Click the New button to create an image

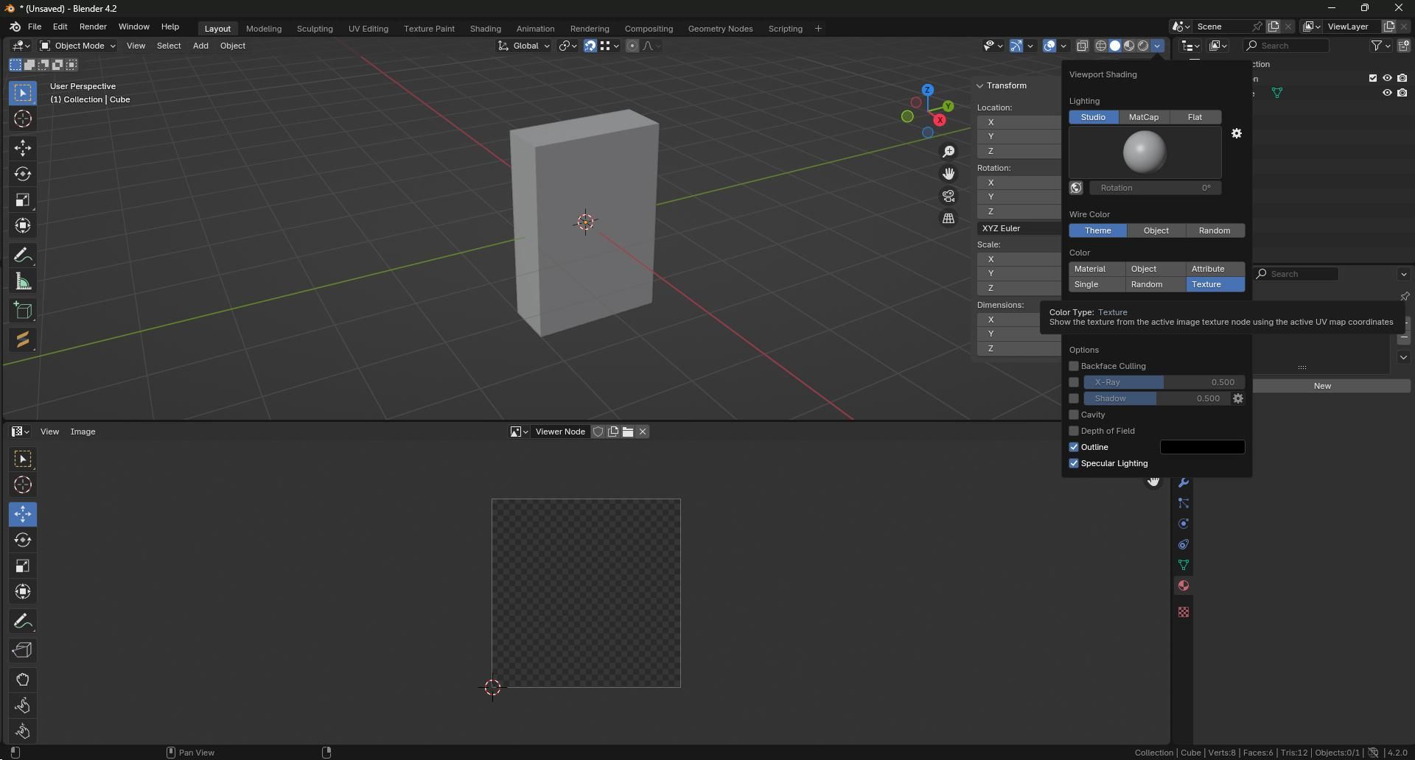point(1323,385)
